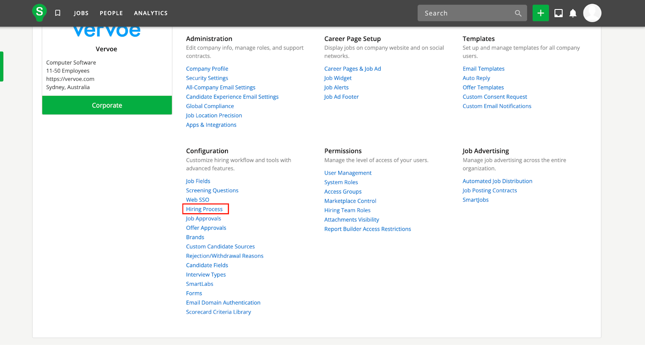Open Job Fields configuration
The width and height of the screenshot is (645, 345).
pos(198,181)
